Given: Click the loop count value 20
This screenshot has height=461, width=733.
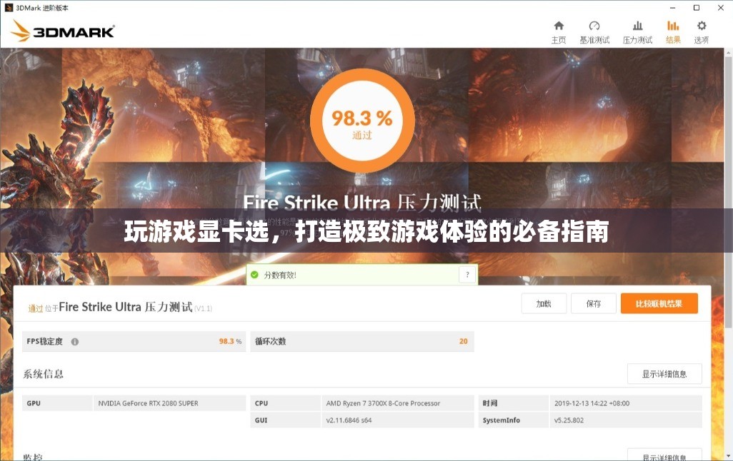Looking at the screenshot, I should pos(463,341).
